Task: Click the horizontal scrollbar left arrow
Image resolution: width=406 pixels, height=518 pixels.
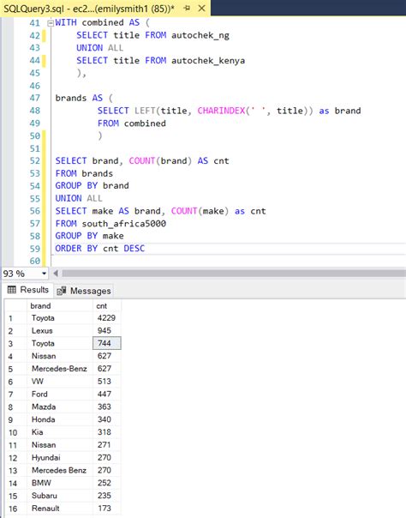Action: click(56, 274)
